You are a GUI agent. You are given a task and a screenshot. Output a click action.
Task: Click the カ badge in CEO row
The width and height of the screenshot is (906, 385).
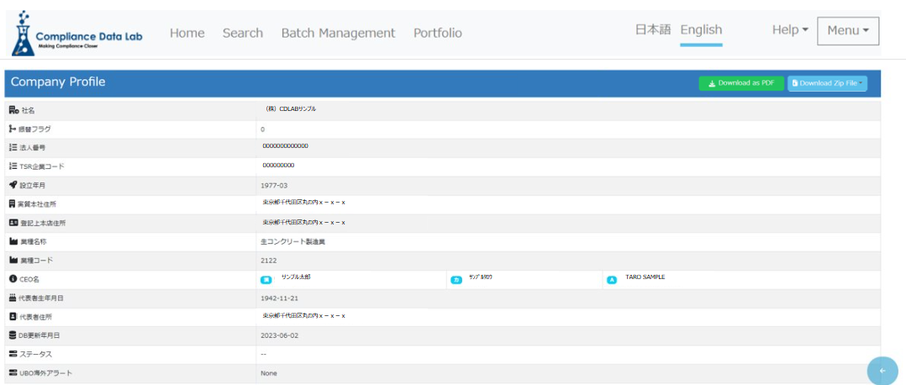[x=456, y=280]
